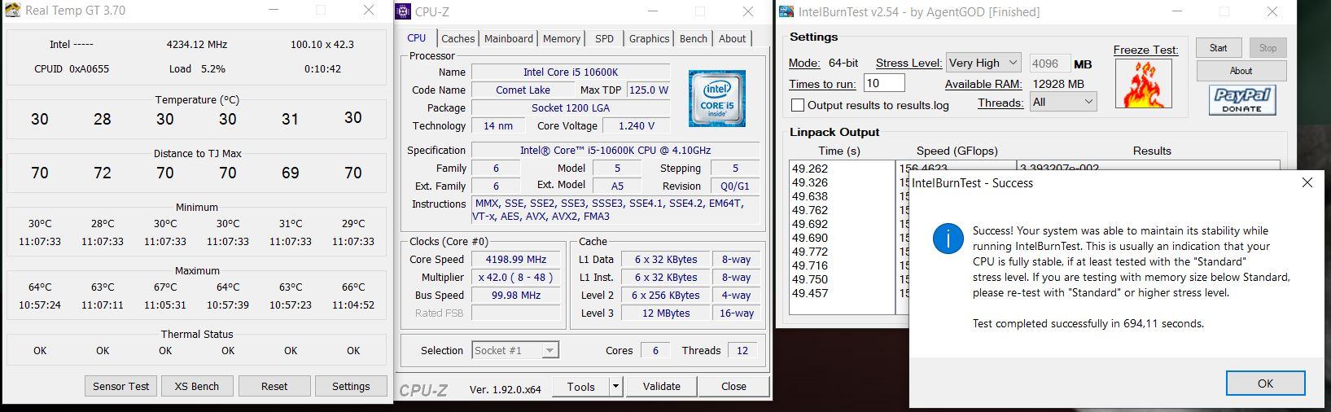Screen dimensions: 1331x412
Task: Click the Stop button in IntelBurnTest
Action: point(1268,48)
